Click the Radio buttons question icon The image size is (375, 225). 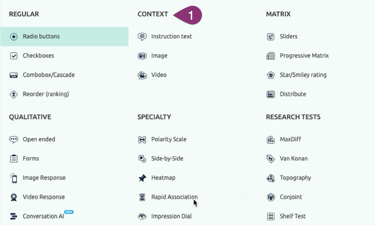tap(14, 36)
